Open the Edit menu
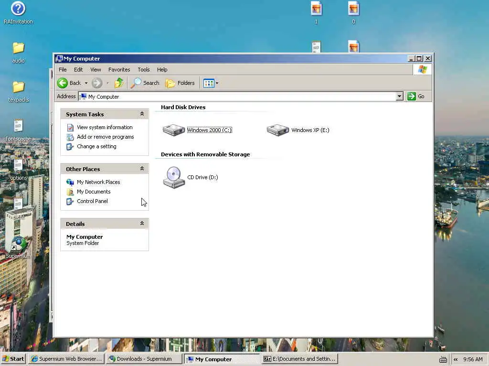The height and width of the screenshot is (366, 489). pos(78,70)
